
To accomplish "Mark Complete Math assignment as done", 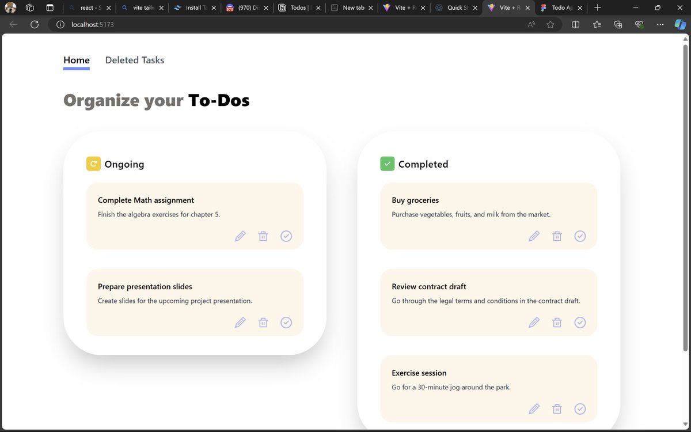I will 286,236.
